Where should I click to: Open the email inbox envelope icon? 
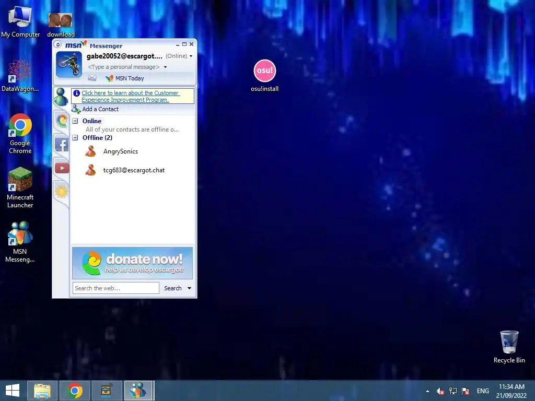[x=92, y=78]
